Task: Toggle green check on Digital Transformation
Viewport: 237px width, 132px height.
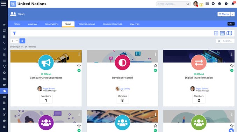Action: 232,71
